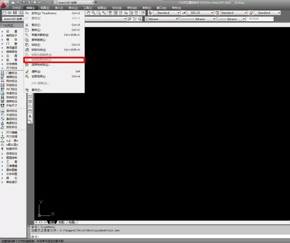
Task: Click the Open folder icon in the quick access toolbar
Action: coord(18,3)
